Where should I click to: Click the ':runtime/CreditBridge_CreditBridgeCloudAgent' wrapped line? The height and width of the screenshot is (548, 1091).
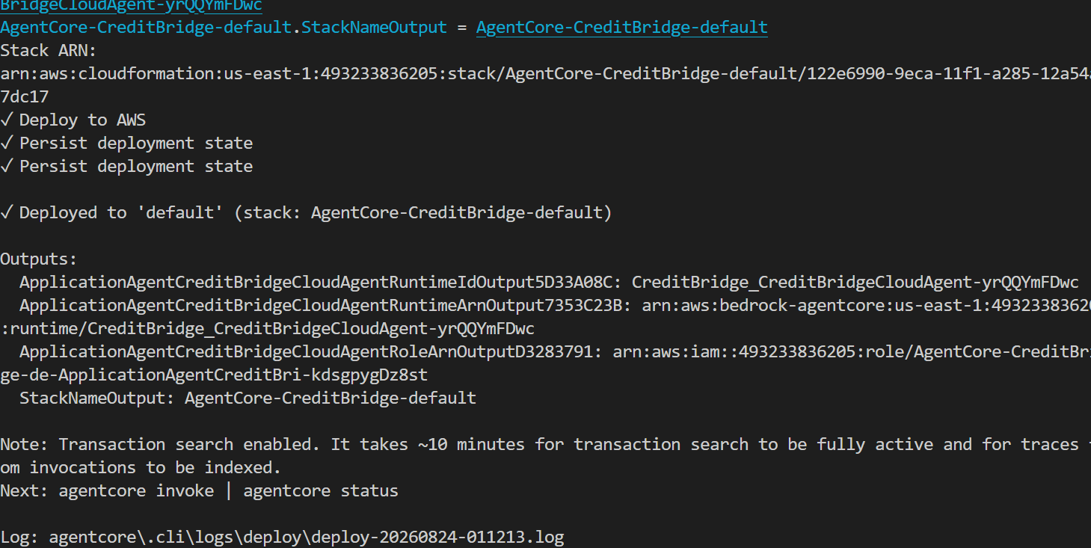(x=267, y=329)
